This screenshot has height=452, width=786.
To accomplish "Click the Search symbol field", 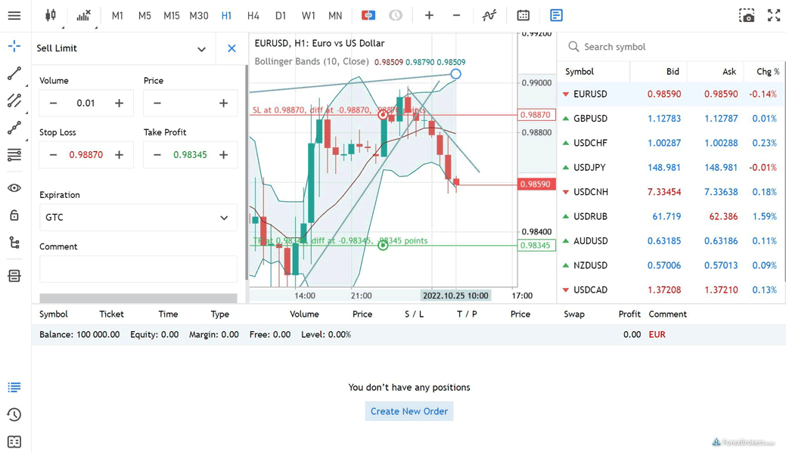I will click(673, 47).
